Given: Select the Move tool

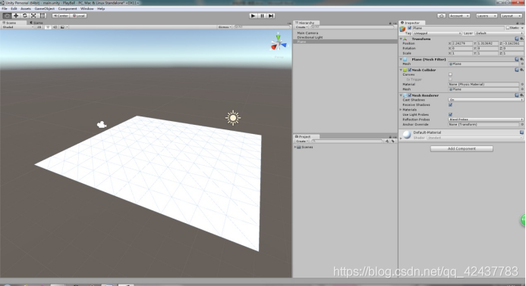Looking at the screenshot, I should pyautogui.click(x=16, y=16).
